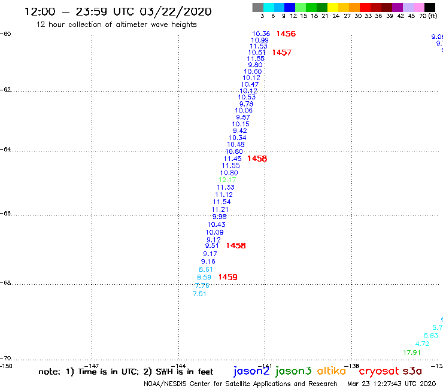443x389 pixels.
Task: Click the wave height value 10.15
Action: click(241, 124)
